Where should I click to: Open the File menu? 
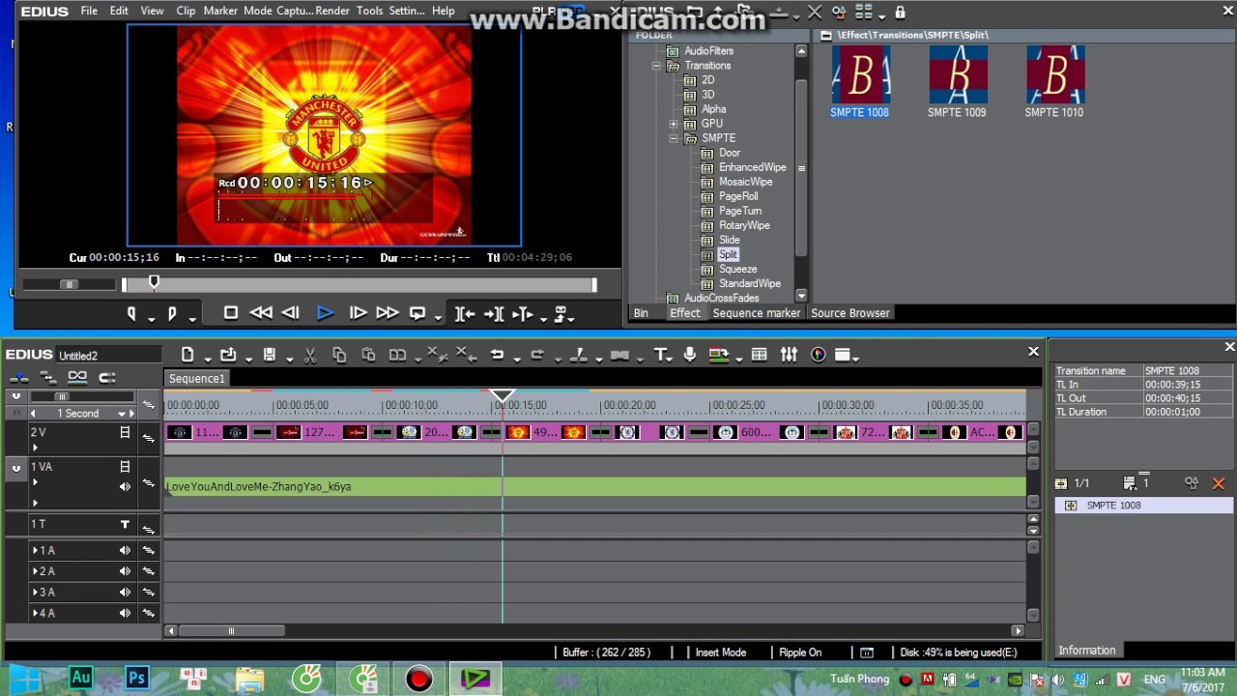89,11
